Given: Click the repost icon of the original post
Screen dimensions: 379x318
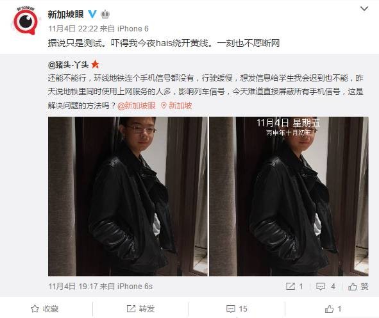Looking at the screenshot, I should [x=294, y=287].
